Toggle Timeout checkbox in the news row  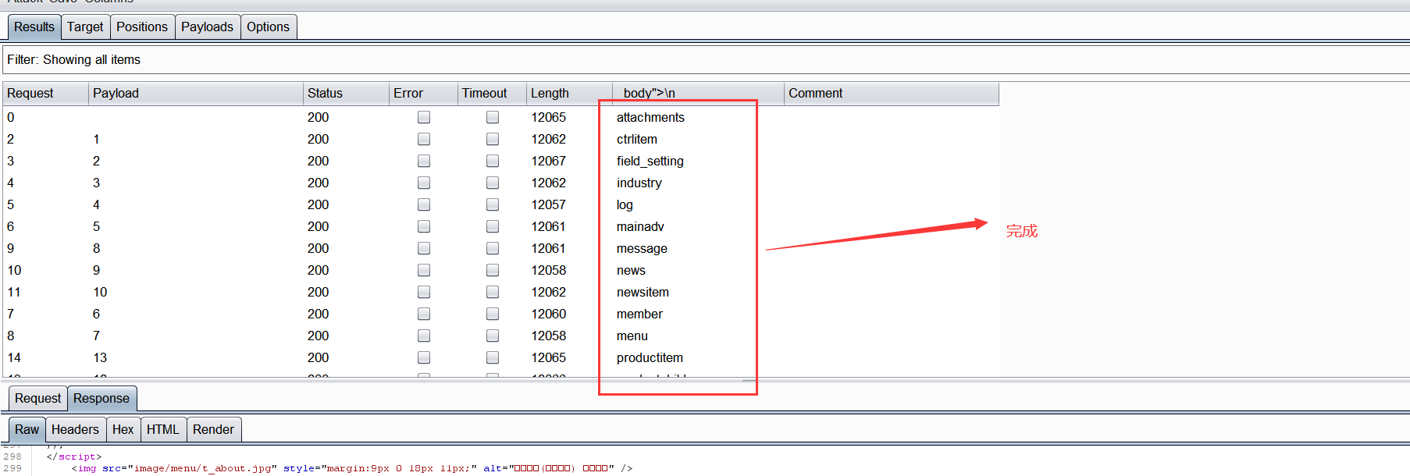493,270
